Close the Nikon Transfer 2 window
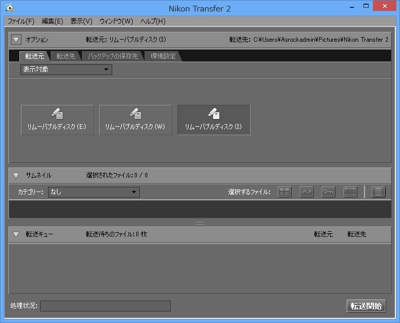Screen dimensions: 400x323 pyautogui.click(x=384, y=6)
